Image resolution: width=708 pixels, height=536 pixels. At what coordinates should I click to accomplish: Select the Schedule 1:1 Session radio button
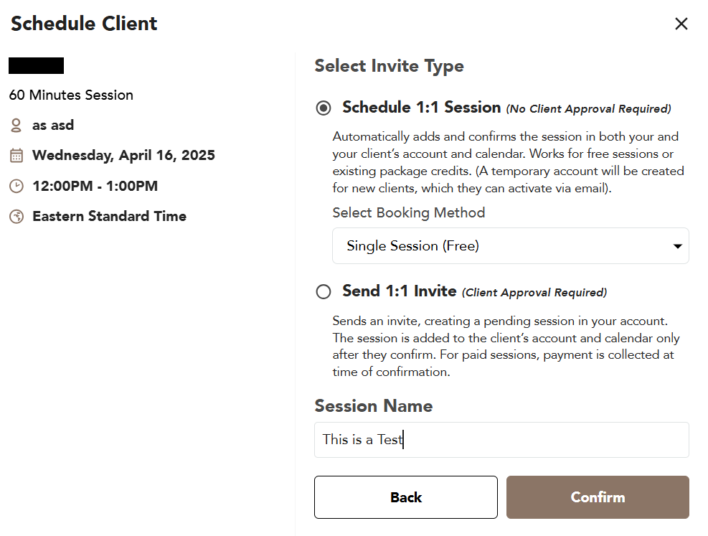pos(324,108)
